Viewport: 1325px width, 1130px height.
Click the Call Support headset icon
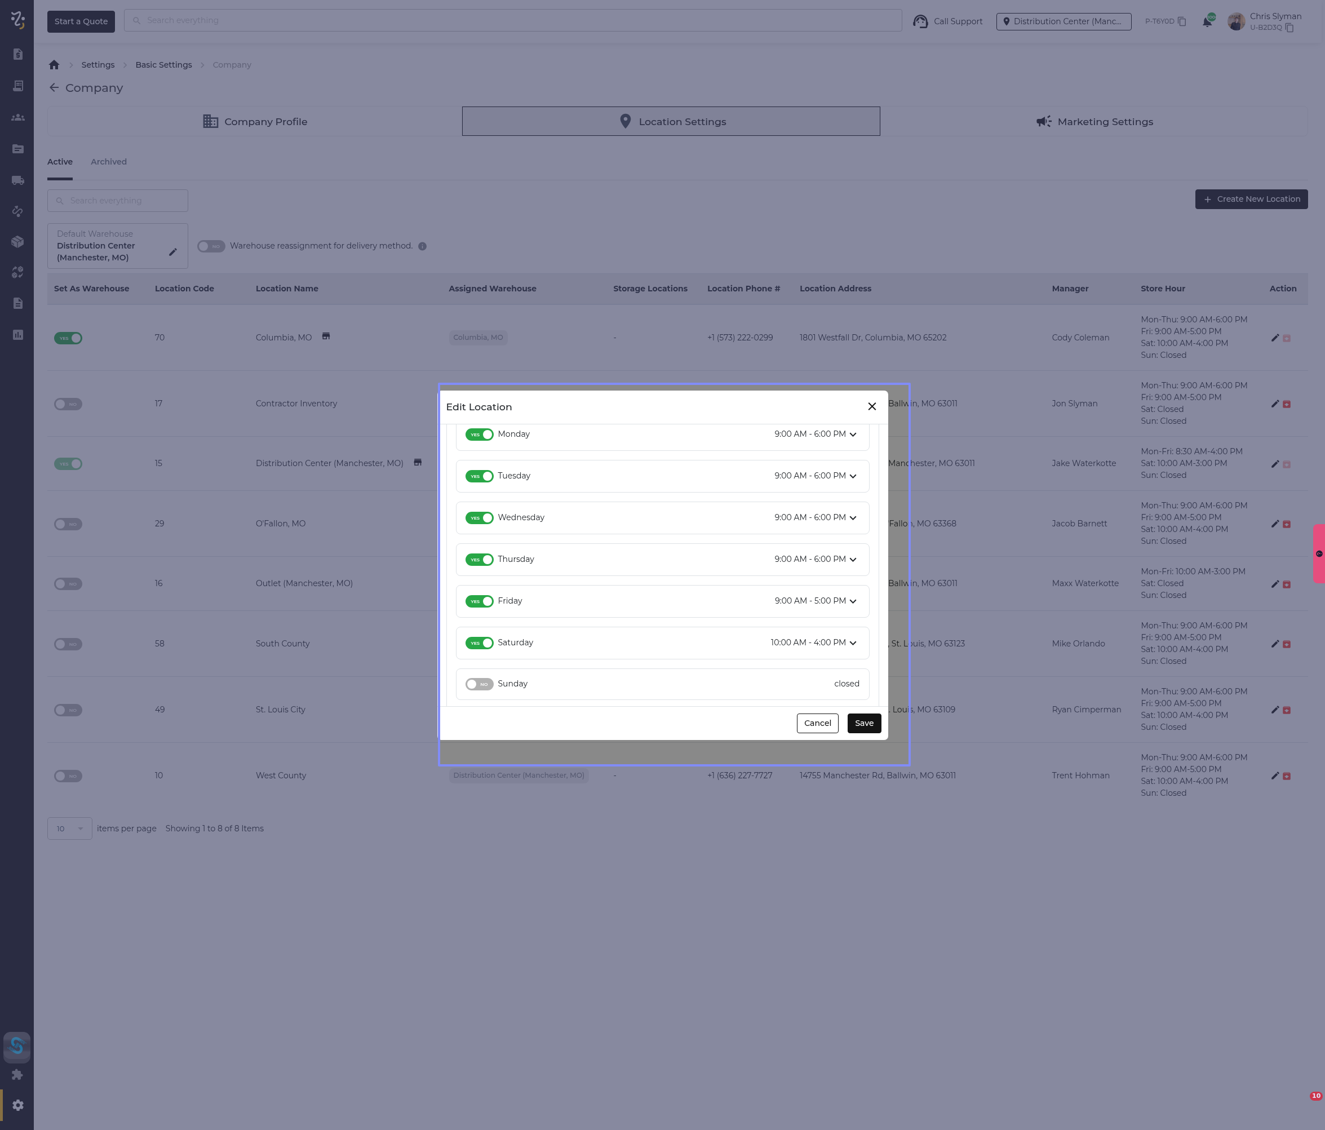920,21
